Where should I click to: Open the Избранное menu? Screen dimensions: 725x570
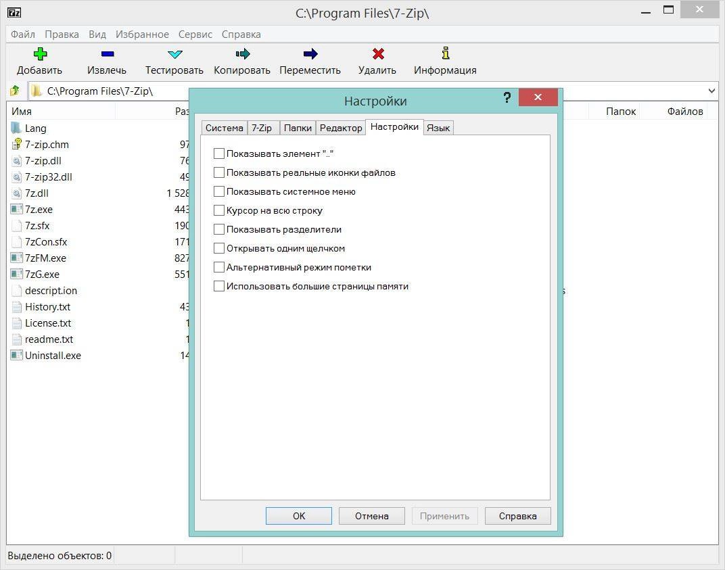click(143, 34)
